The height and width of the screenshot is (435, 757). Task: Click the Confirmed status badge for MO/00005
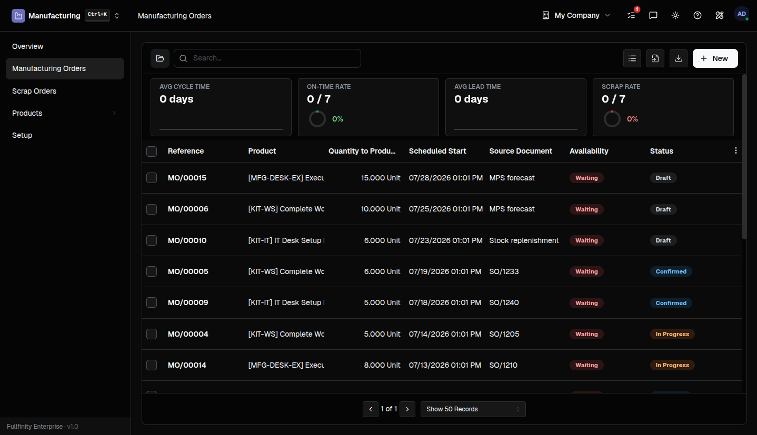coord(671,271)
